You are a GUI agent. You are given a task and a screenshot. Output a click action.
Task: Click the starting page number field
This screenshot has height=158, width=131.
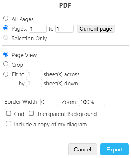(x=38, y=29)
